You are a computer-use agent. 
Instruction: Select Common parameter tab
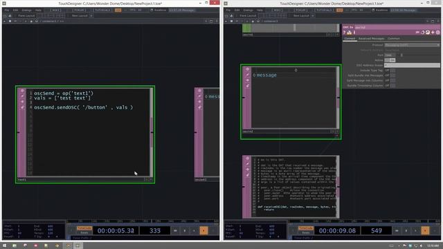pyautogui.click(x=394, y=39)
